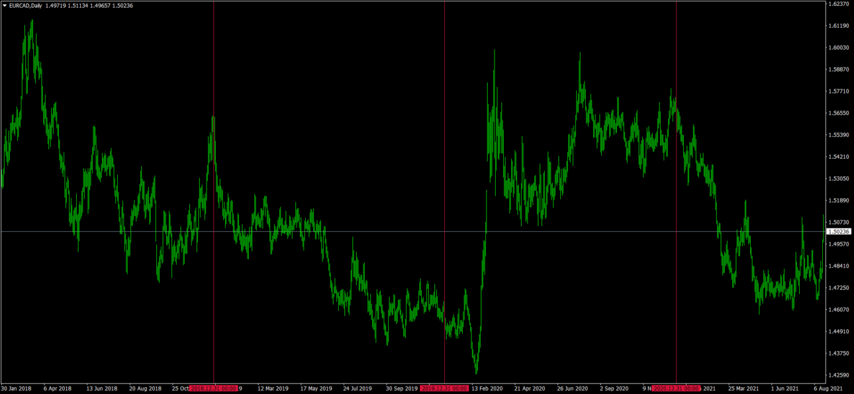Click the 12 Mar 2019 date label
This screenshot has width=854, height=394.
[x=273, y=389]
